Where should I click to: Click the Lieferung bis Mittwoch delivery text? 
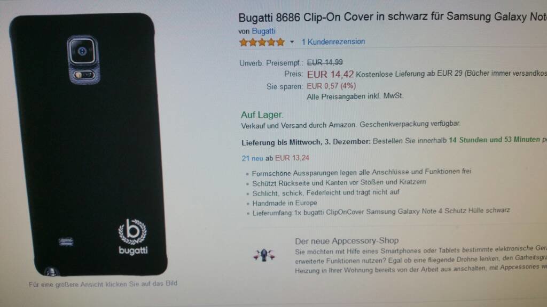click(x=306, y=142)
